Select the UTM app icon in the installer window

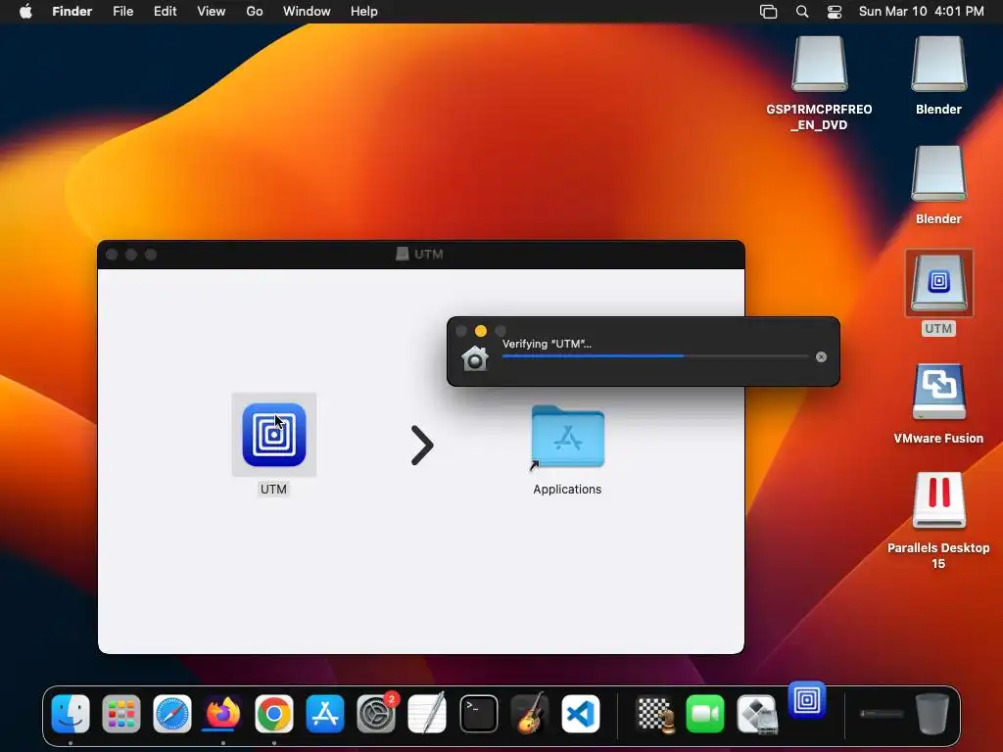(x=274, y=435)
